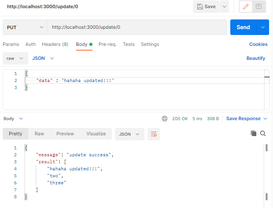The width and height of the screenshot is (273, 208).
Task: Click "two" in the response result
Action: tap(54, 176)
